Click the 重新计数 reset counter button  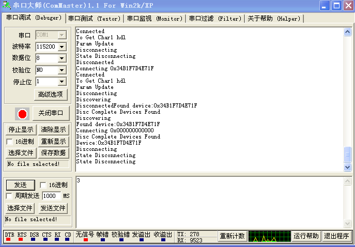(x=233, y=236)
